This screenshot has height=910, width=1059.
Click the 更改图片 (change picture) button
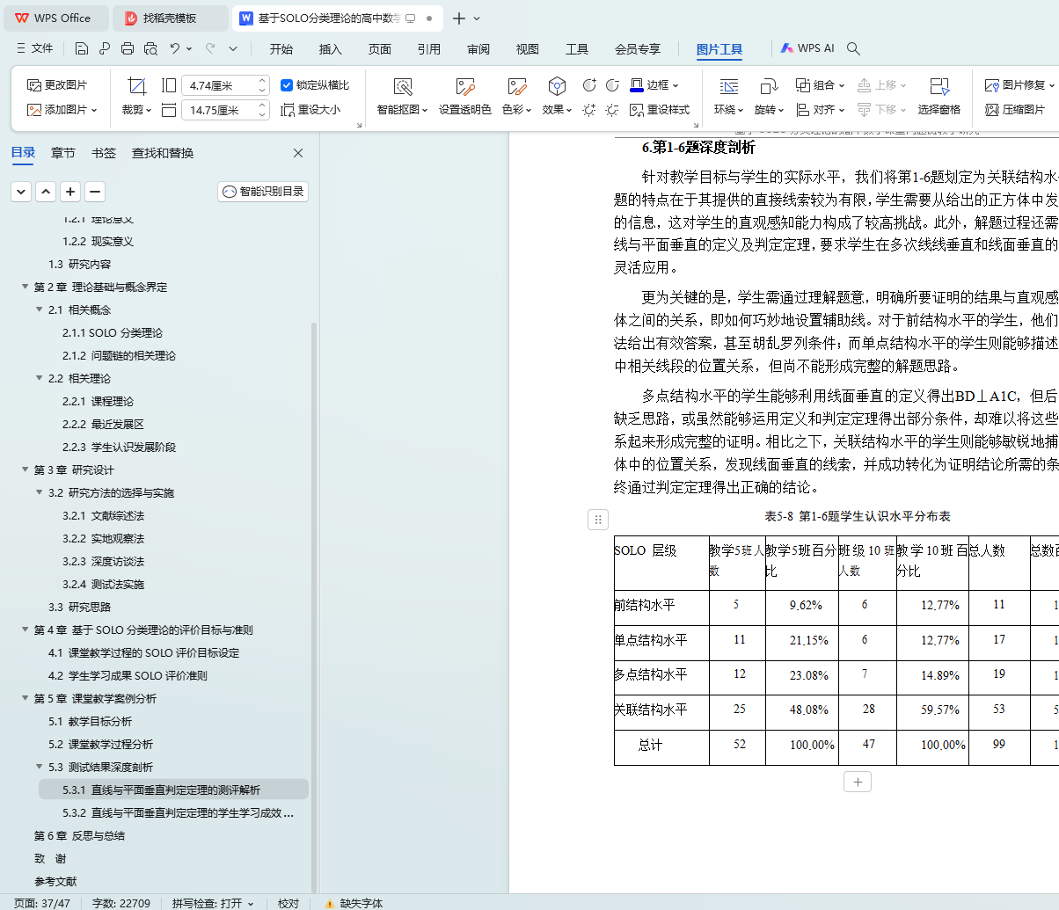[x=58, y=85]
